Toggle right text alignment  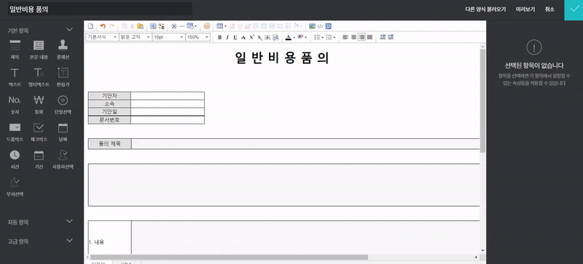point(361,37)
